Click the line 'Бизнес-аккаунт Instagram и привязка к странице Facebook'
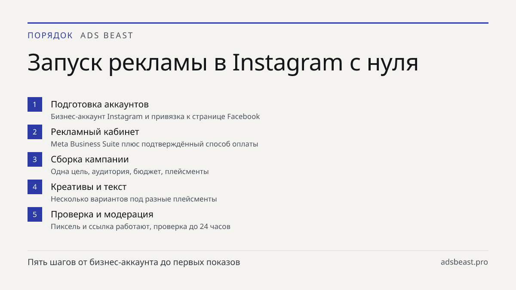Image resolution: width=516 pixels, height=290 pixels. [155, 116]
